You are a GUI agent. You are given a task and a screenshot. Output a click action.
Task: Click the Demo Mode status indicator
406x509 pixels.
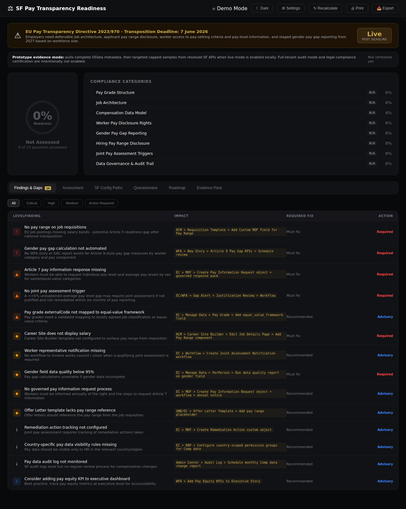[x=230, y=8]
